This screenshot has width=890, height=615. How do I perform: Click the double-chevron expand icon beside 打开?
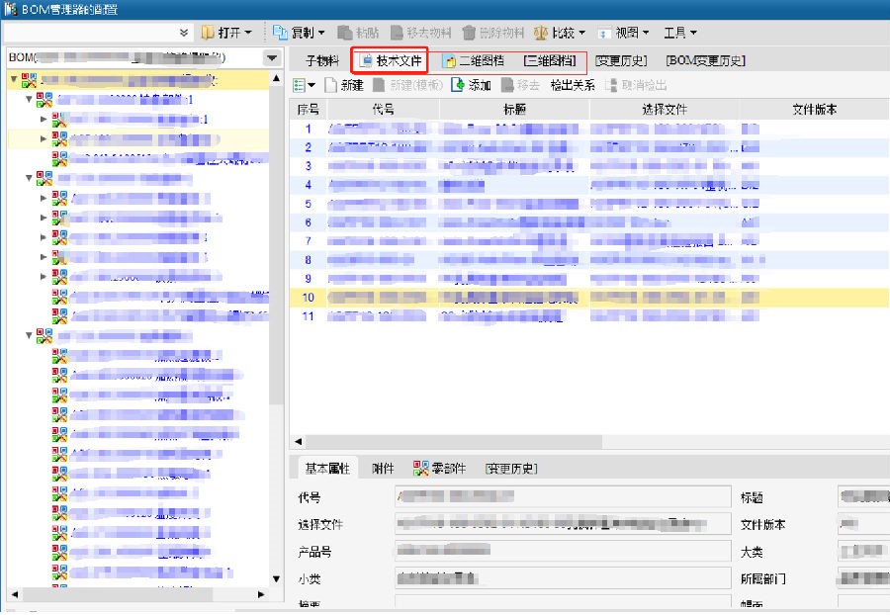pyautogui.click(x=184, y=33)
